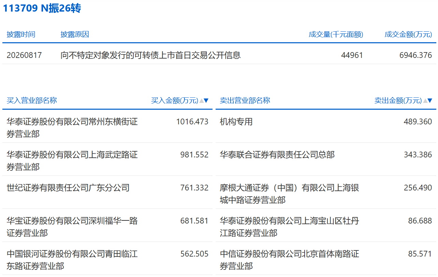Click buyer 华宝证券股份有限公司深圳福华一路证券营业部
Viewport: 438px width, 277px height.
pyautogui.click(x=72, y=227)
